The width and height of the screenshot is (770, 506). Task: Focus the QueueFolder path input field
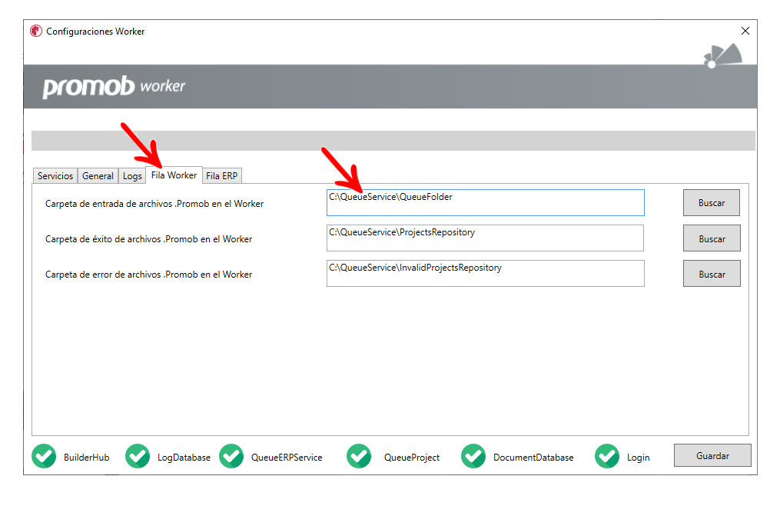[485, 202]
